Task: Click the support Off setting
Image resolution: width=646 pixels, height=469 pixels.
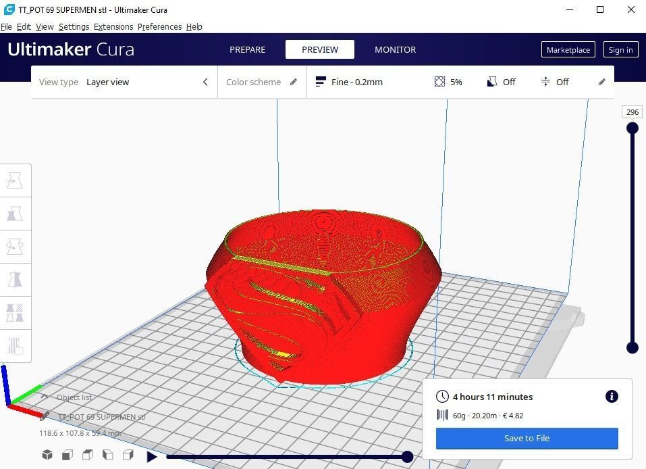Action: (x=501, y=82)
